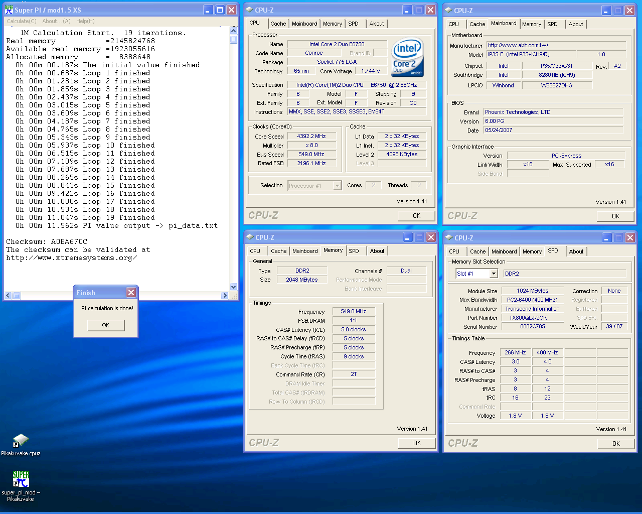Viewport: 642px width, 514px height.
Task: Click the Level 2 4096 KBytes cache value
Action: (x=402, y=154)
